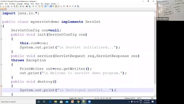The height and width of the screenshot is (104, 184).
Task: Open Chrome from taskbar
Action: click(78, 102)
